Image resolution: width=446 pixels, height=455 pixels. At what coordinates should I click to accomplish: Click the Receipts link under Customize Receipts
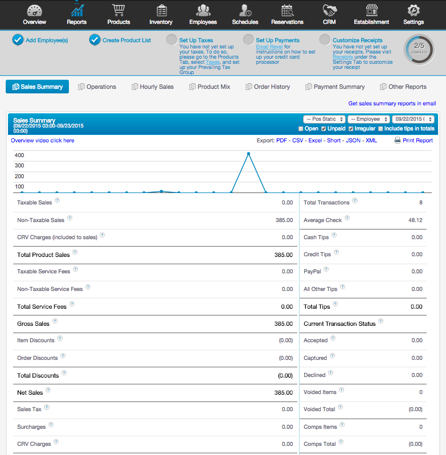343,57
